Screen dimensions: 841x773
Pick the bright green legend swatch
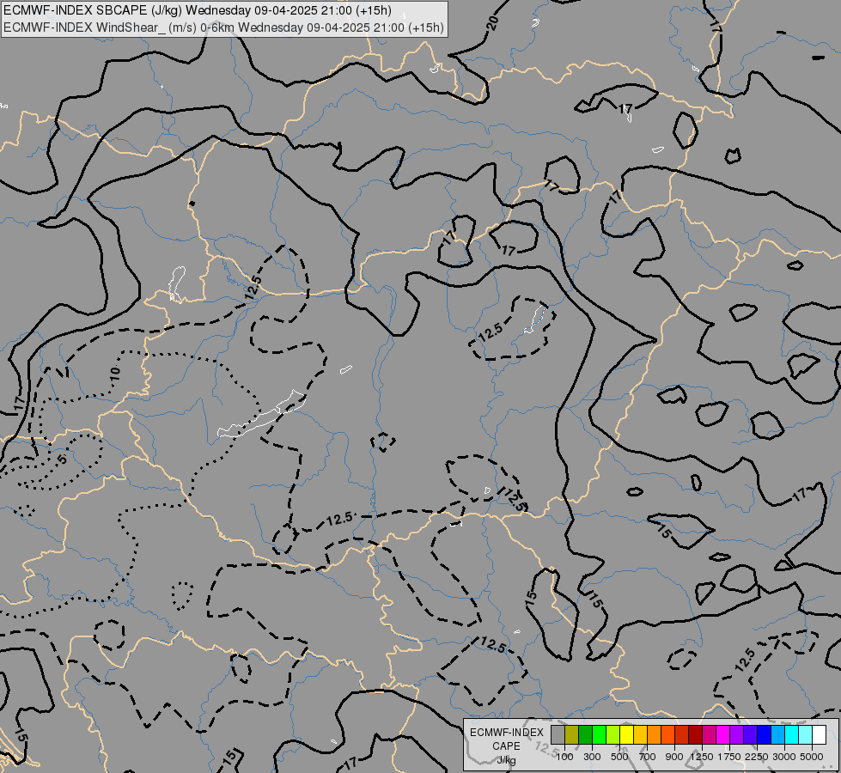click(x=599, y=734)
